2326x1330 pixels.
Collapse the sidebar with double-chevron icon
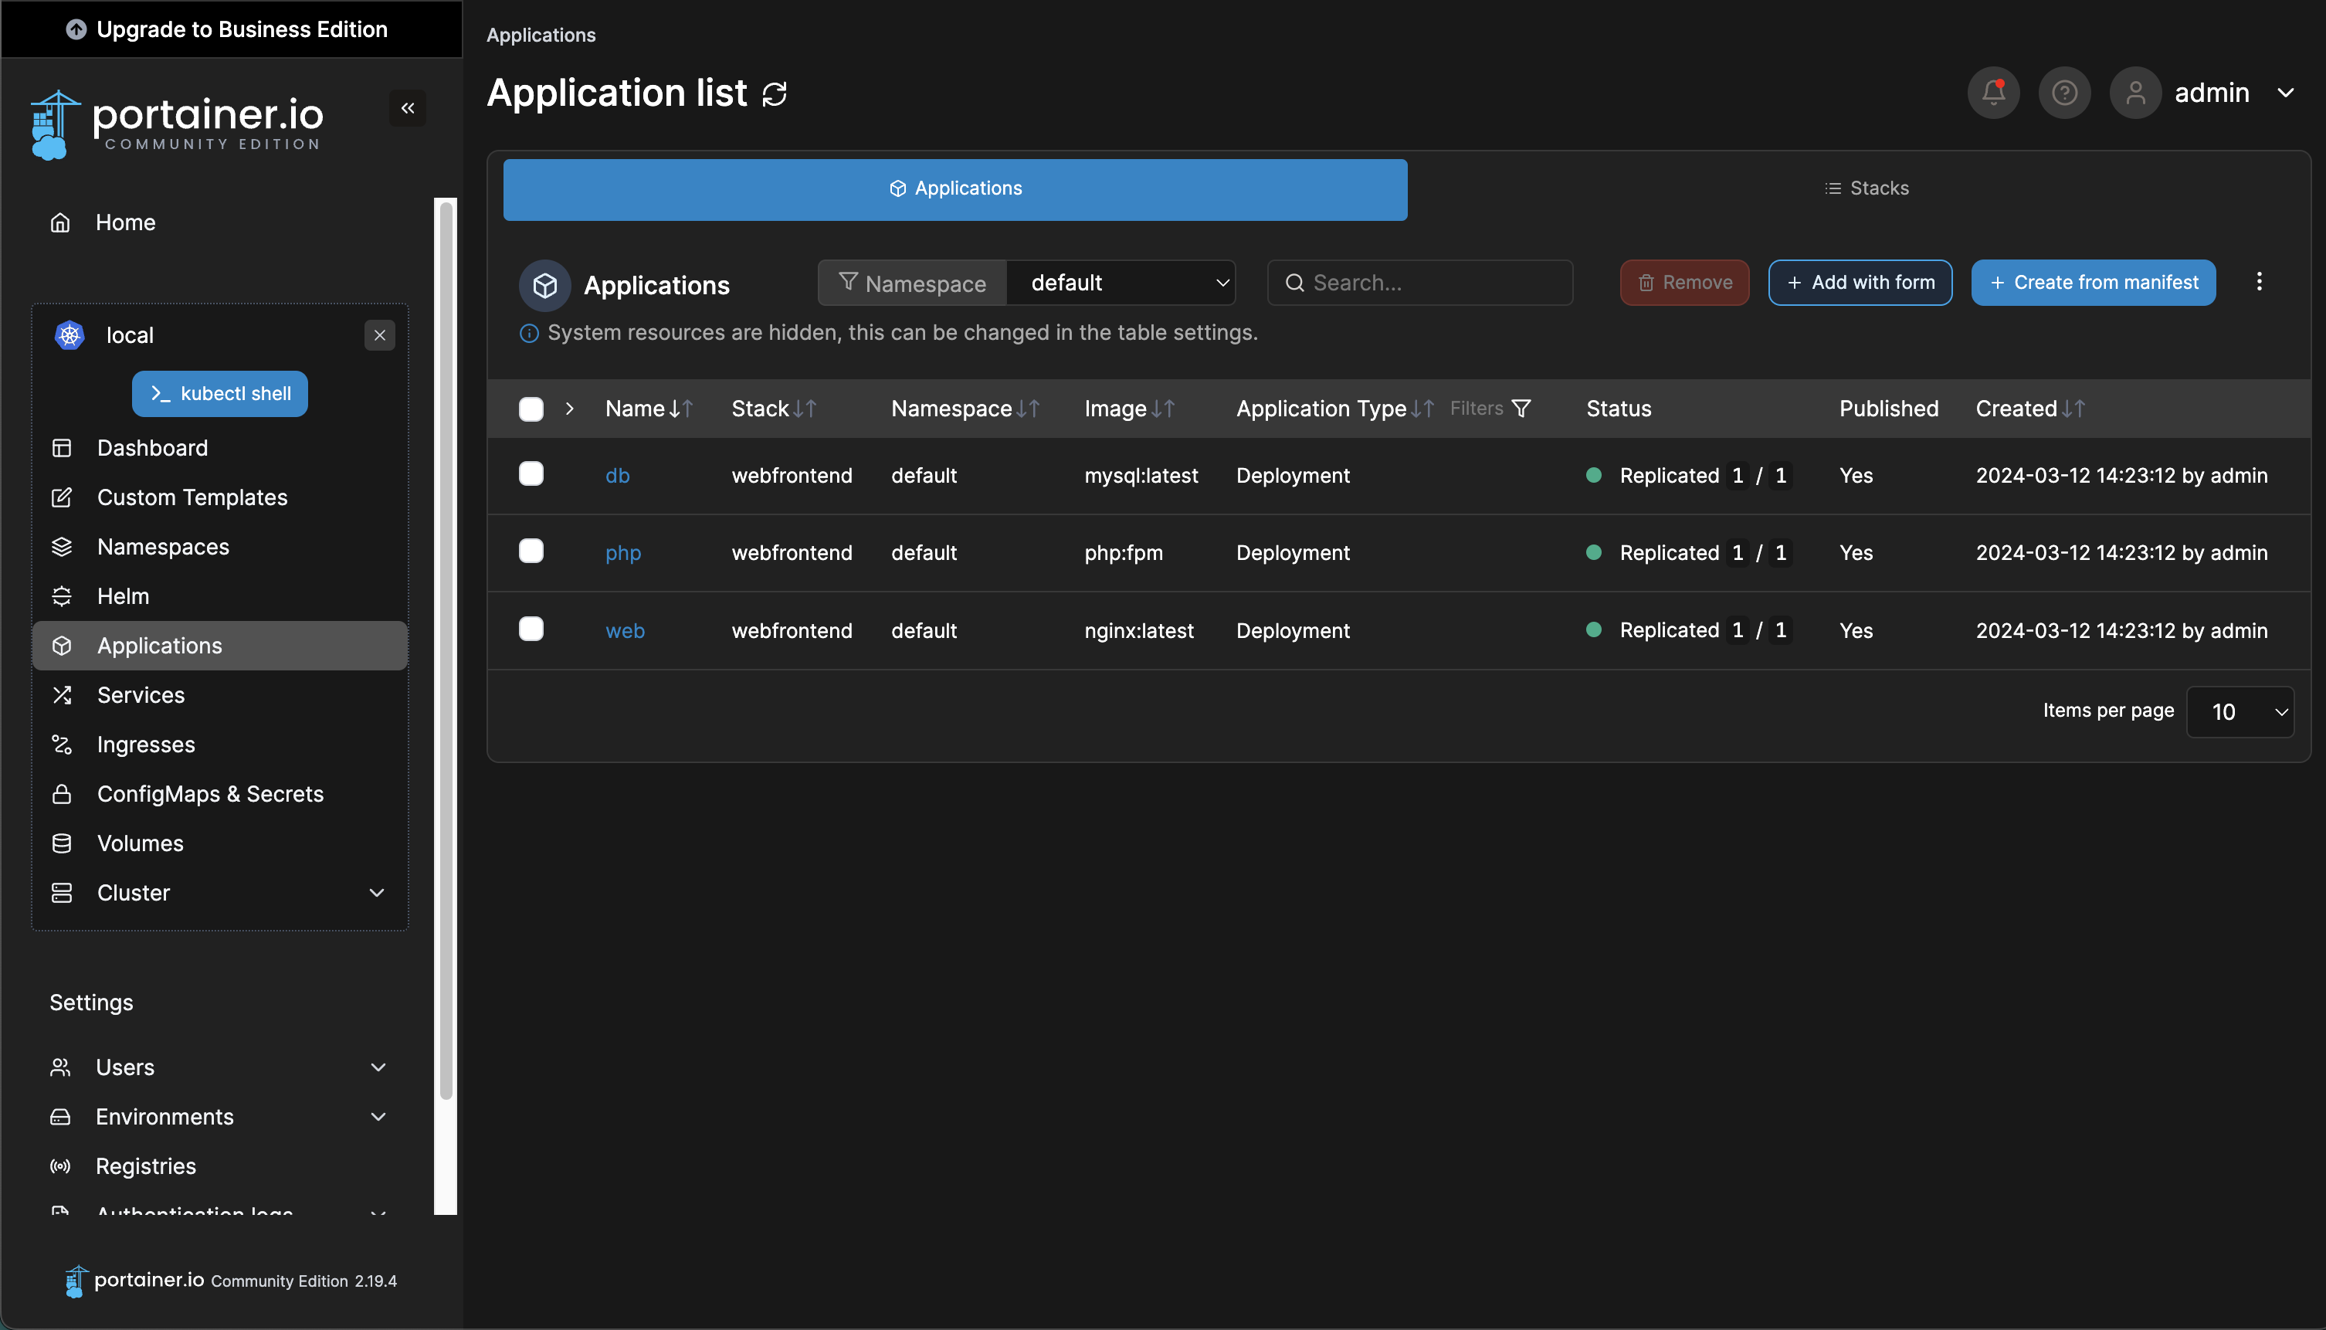(x=407, y=108)
